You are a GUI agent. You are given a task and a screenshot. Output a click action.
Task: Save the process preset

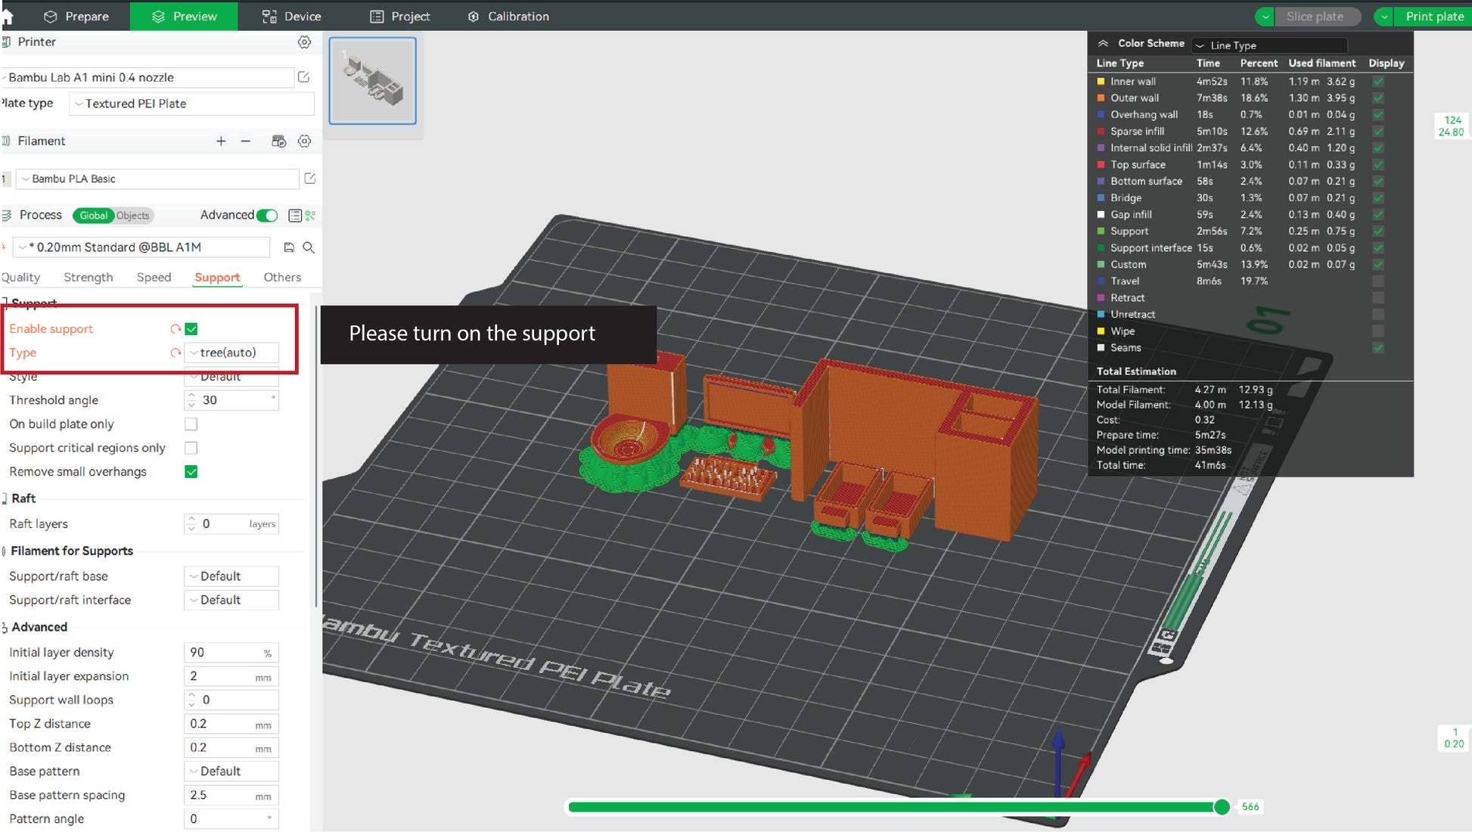[288, 247]
